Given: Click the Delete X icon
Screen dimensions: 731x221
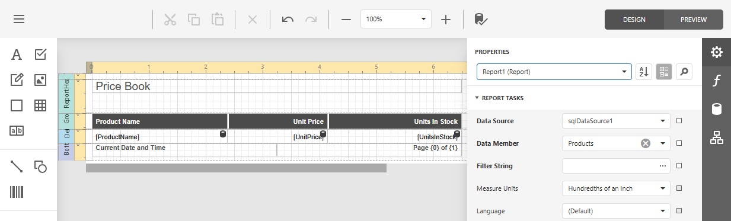Looking at the screenshot, I should (253, 19).
